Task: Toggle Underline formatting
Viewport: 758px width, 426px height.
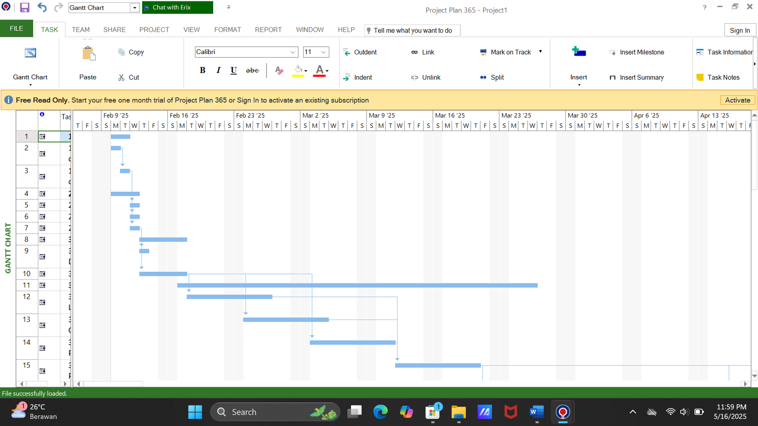Action: pyautogui.click(x=234, y=71)
